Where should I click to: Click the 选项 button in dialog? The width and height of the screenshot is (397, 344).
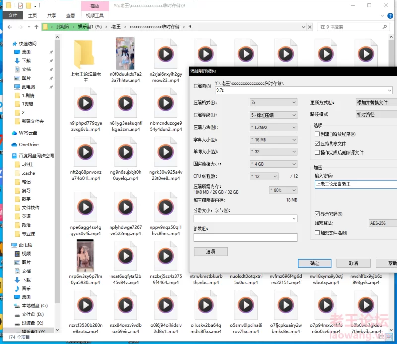point(210,251)
